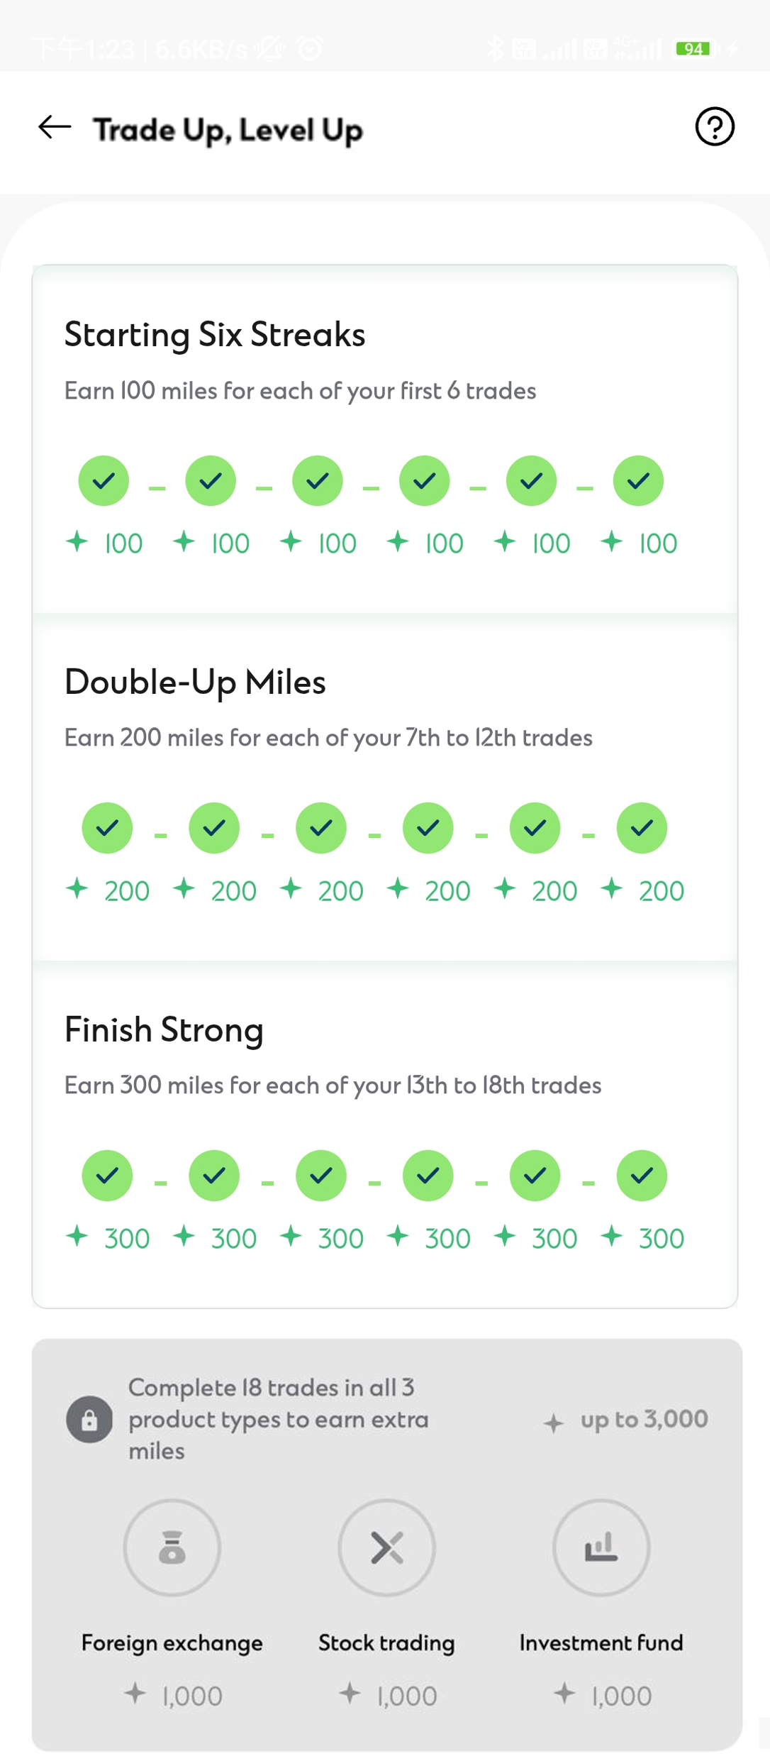Tap the Stock trading cross icon

pos(386,1547)
